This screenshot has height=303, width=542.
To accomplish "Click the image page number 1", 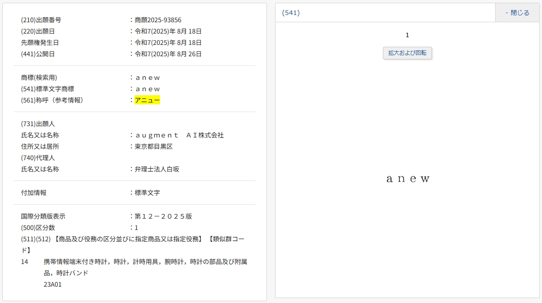I will (407, 35).
